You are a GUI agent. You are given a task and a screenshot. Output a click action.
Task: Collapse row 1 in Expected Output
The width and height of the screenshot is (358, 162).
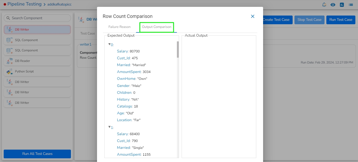[109, 127]
